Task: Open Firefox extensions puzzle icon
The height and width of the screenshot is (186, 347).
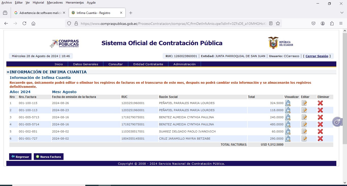Action: [x=332, y=23]
